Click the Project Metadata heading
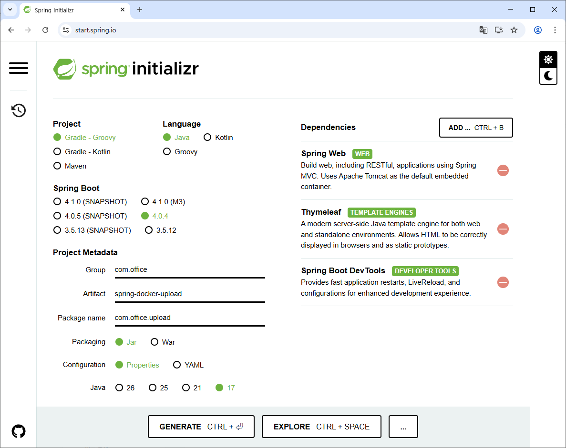 [85, 252]
